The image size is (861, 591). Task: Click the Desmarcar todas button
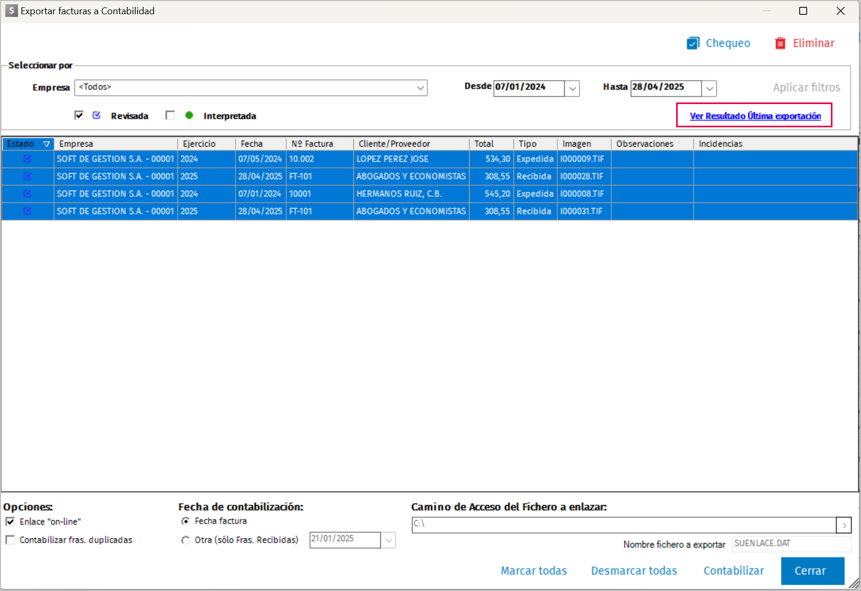coord(634,571)
